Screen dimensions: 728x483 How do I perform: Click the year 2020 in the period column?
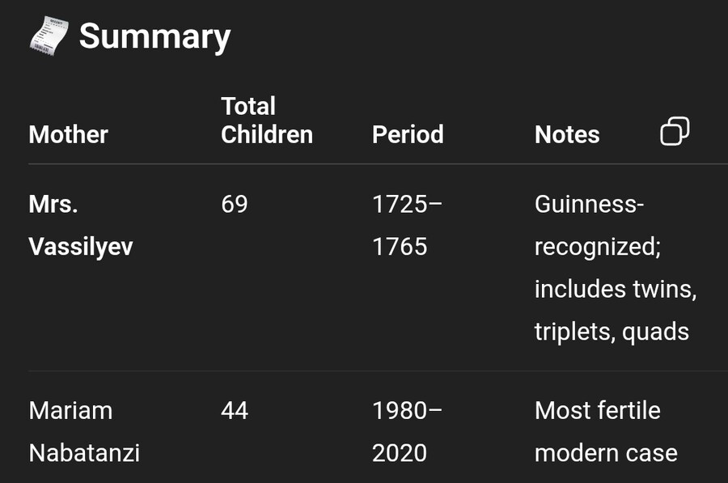[x=400, y=453]
